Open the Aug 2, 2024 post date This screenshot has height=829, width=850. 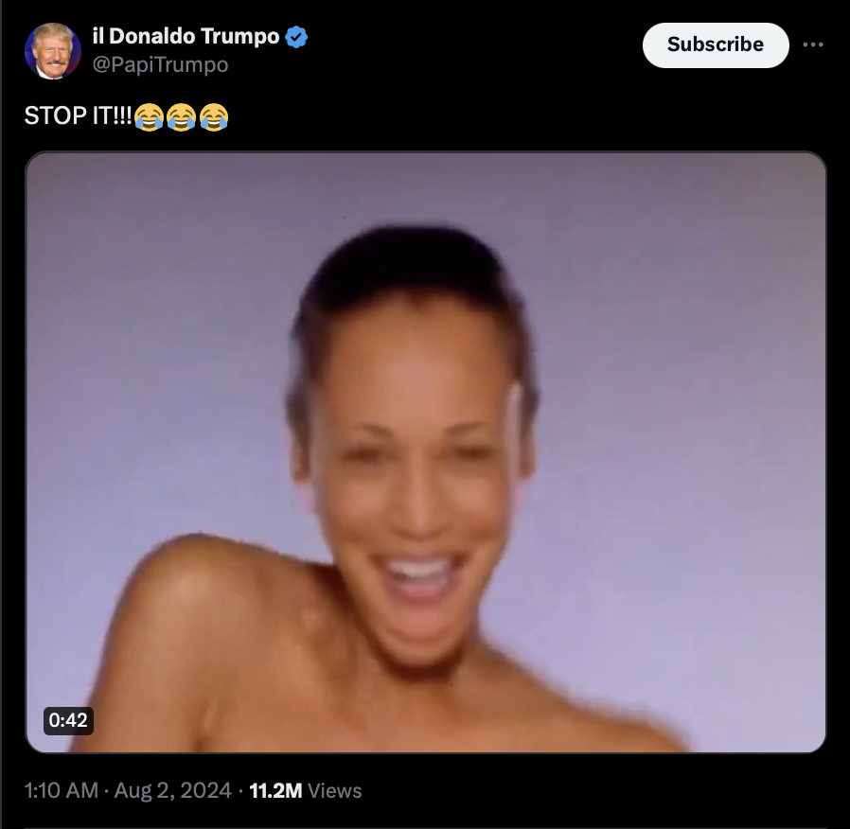point(173,790)
